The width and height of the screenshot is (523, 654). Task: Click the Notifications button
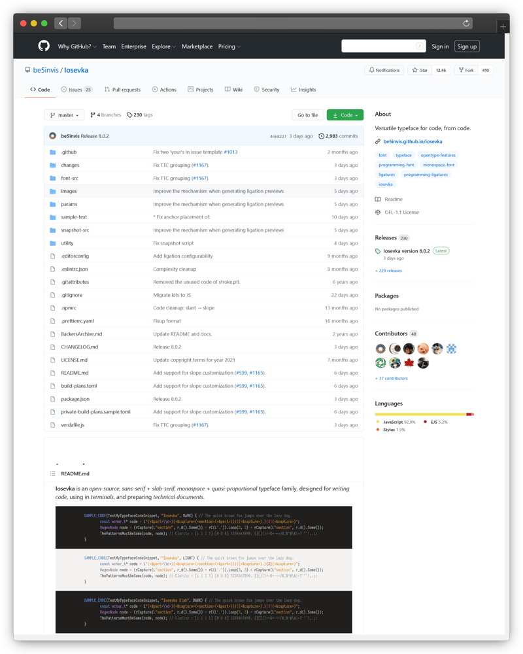384,70
